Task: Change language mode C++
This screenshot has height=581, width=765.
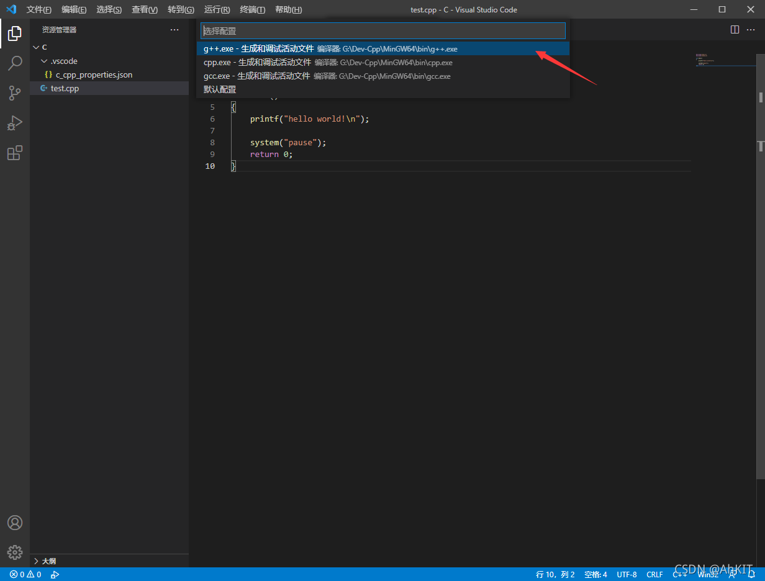Action: pyautogui.click(x=679, y=574)
